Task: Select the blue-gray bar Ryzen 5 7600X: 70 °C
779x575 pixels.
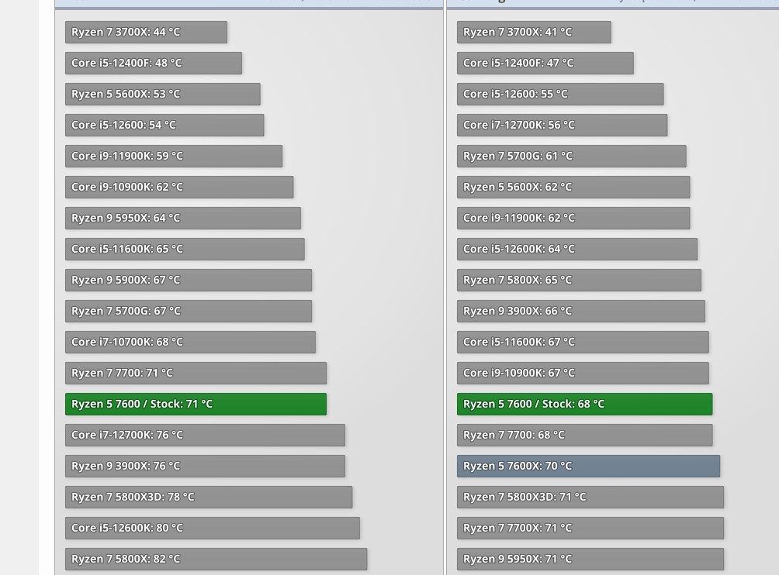Action: 588,466
